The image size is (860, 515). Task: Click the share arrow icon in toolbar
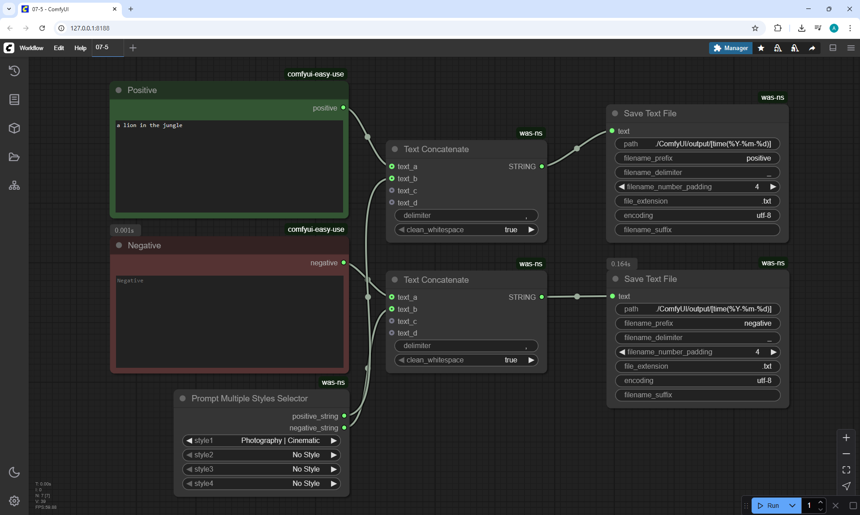(x=812, y=48)
